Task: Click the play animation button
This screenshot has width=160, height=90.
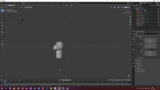Action: point(67,80)
